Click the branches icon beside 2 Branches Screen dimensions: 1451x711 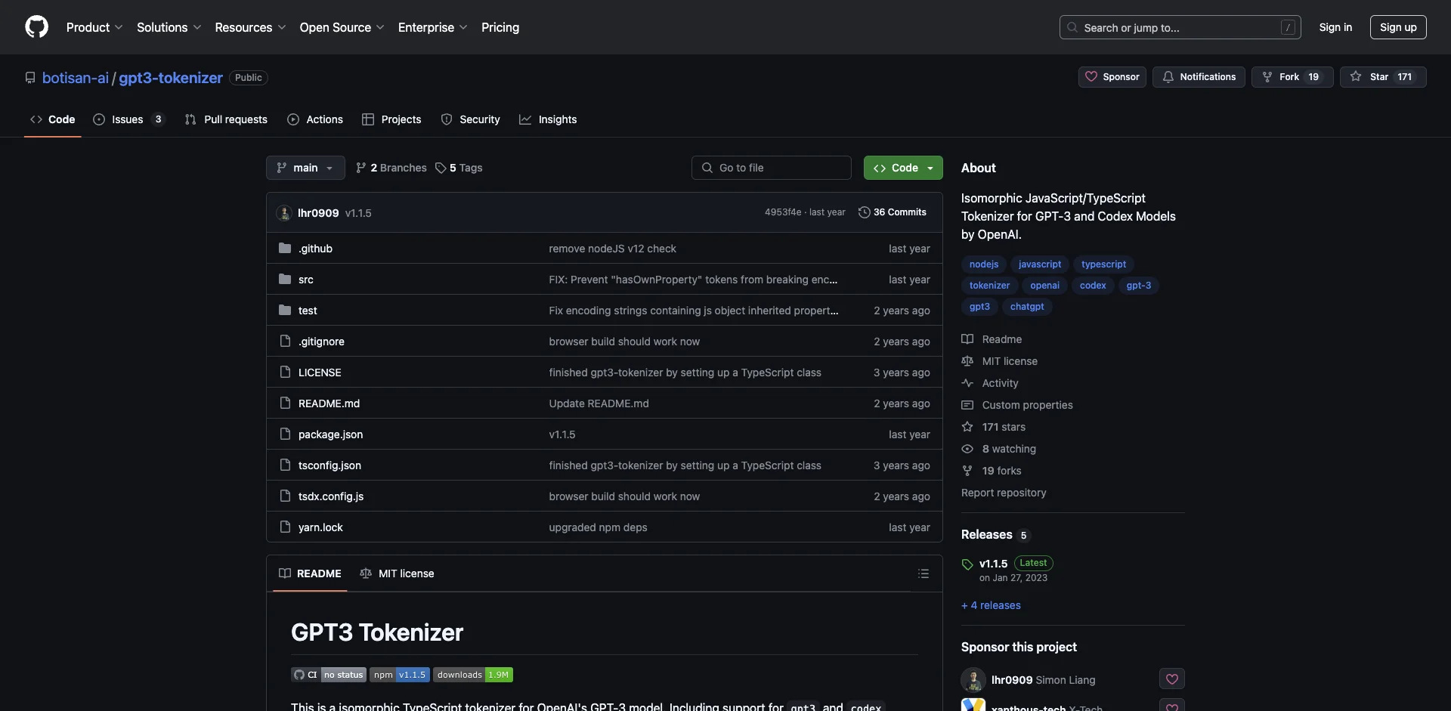[361, 168]
